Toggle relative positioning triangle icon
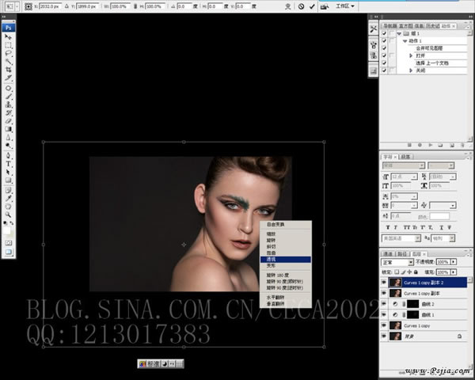 tap(66, 6)
